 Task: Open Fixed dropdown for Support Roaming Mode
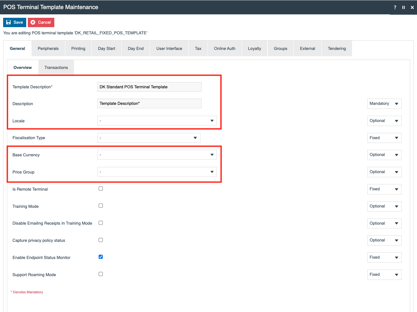pos(385,275)
